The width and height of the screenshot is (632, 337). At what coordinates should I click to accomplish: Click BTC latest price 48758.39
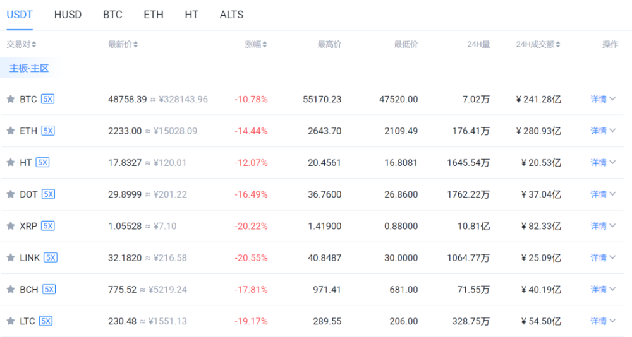(x=128, y=99)
